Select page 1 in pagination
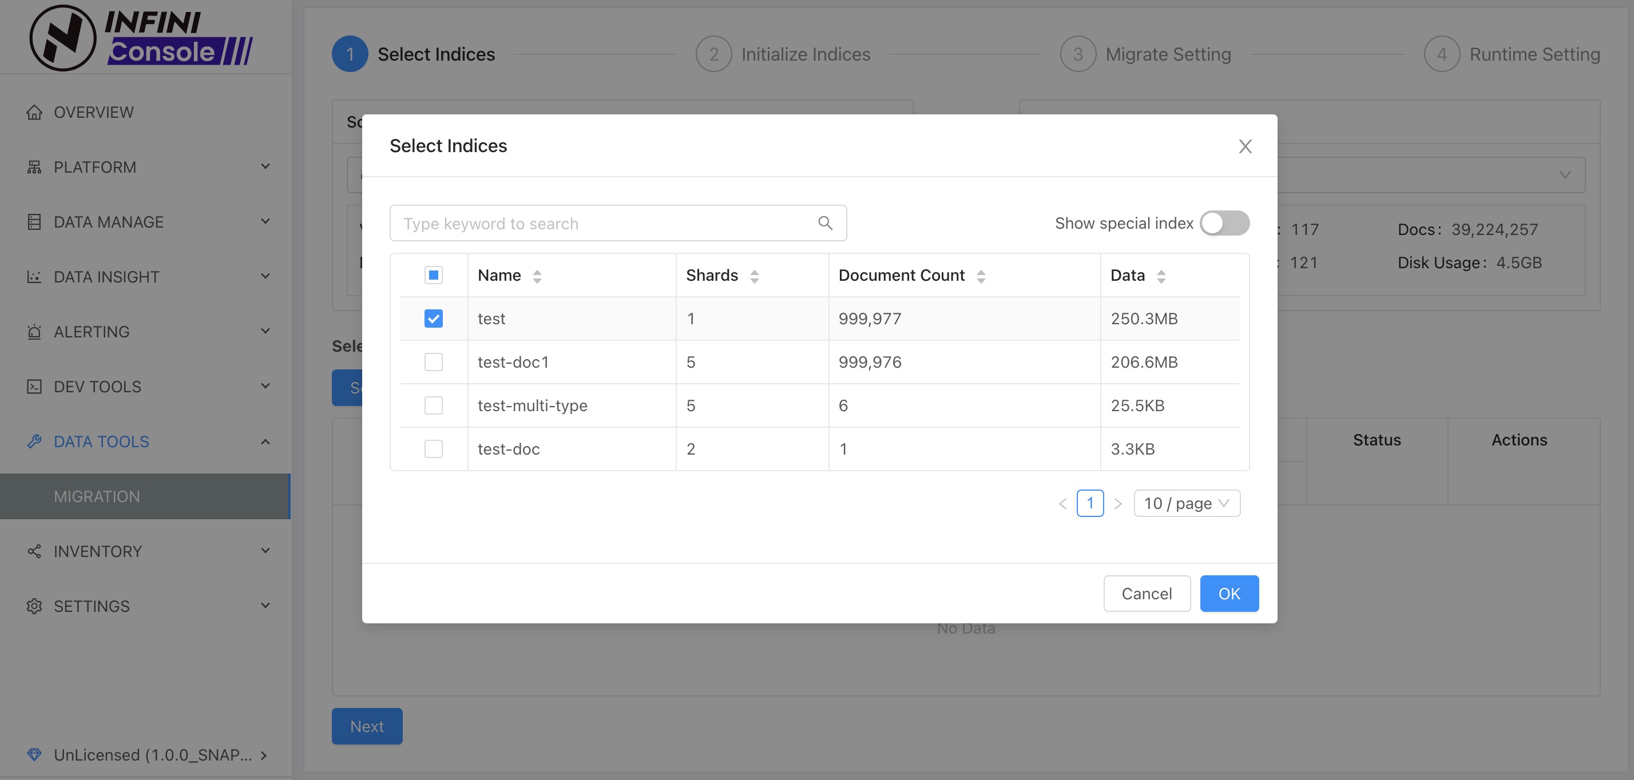This screenshot has width=1634, height=780. [1090, 504]
